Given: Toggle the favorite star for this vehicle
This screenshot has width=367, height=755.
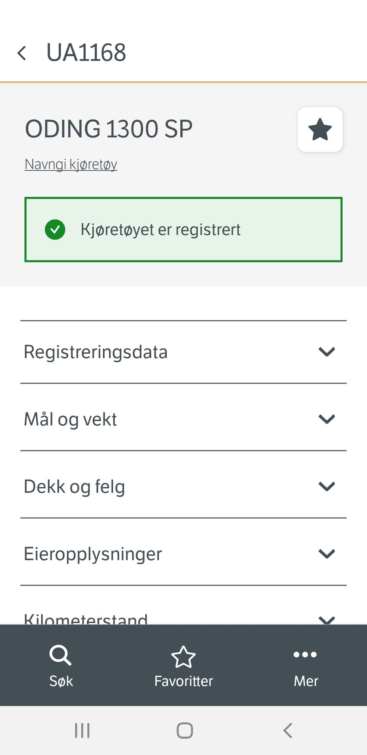Looking at the screenshot, I should (320, 130).
